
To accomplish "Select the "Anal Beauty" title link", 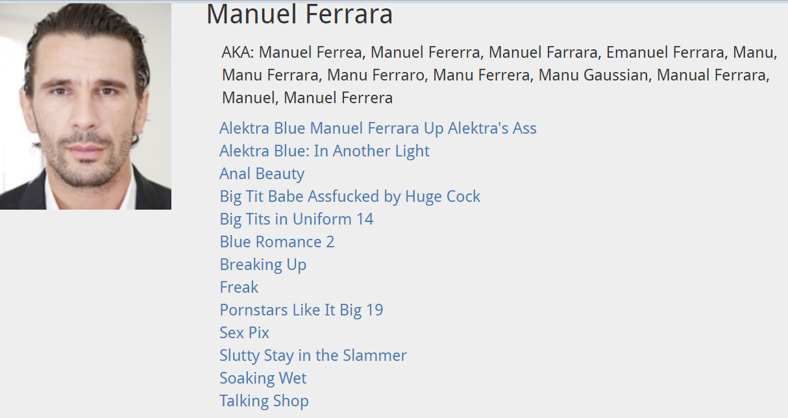I will (x=262, y=174).
